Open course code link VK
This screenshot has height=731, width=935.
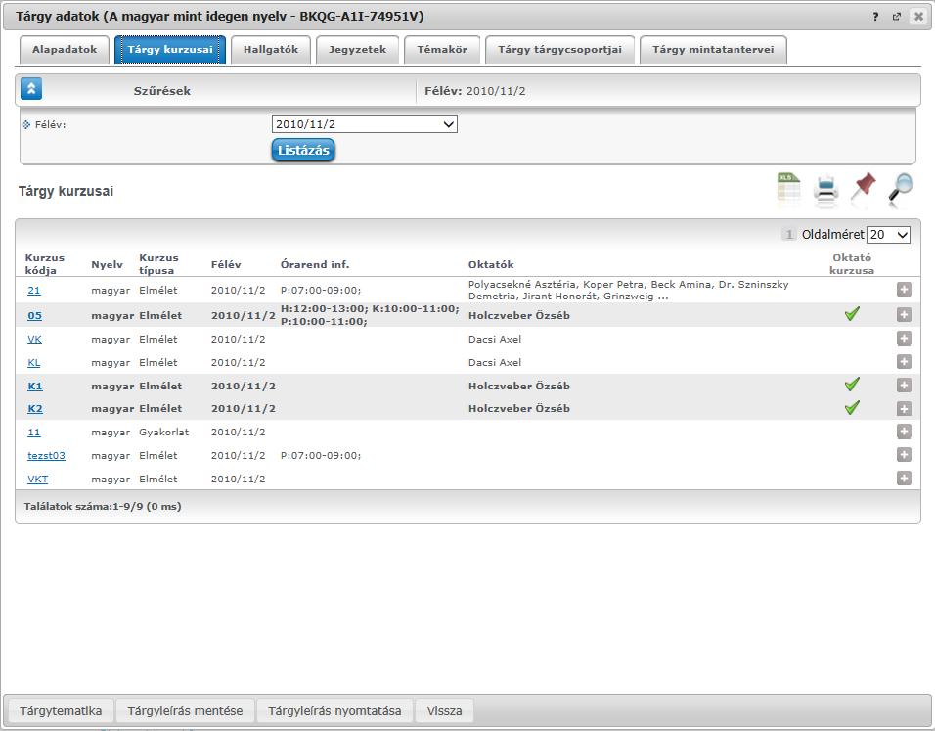tap(34, 339)
